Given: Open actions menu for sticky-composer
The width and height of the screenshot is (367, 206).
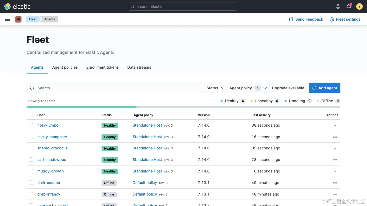Looking at the screenshot, I should click(335, 137).
